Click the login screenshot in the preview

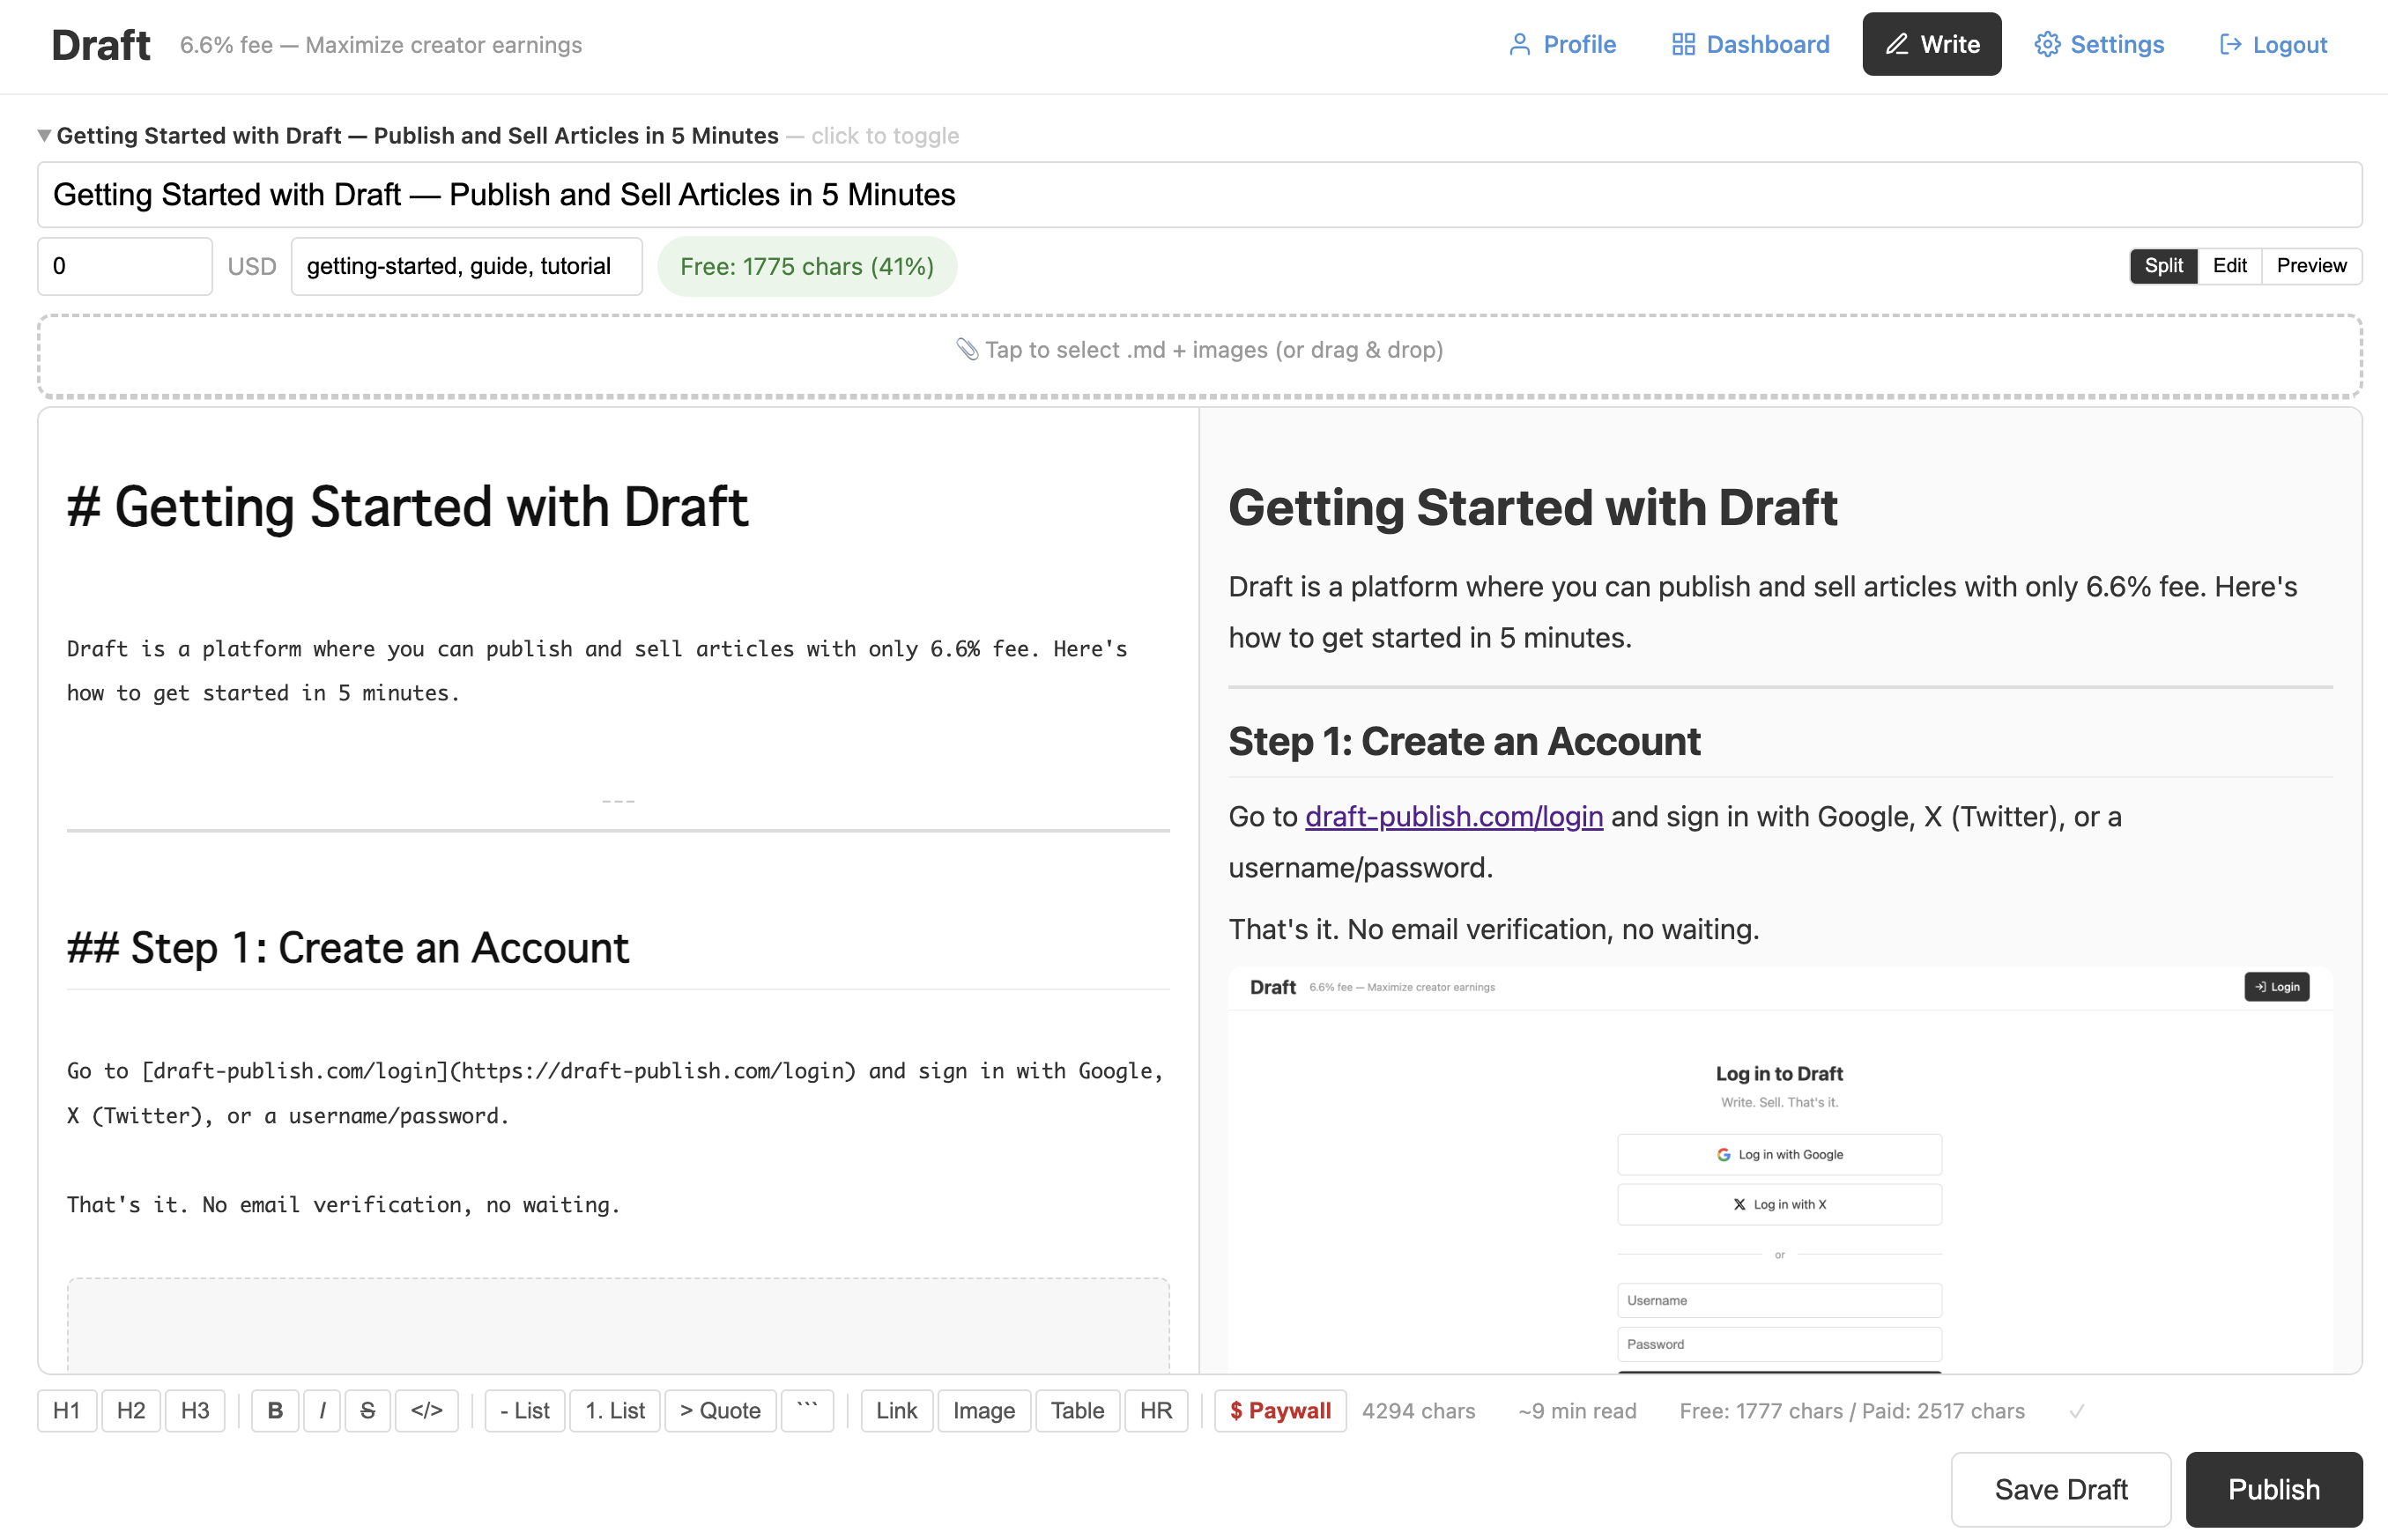click(1780, 1170)
